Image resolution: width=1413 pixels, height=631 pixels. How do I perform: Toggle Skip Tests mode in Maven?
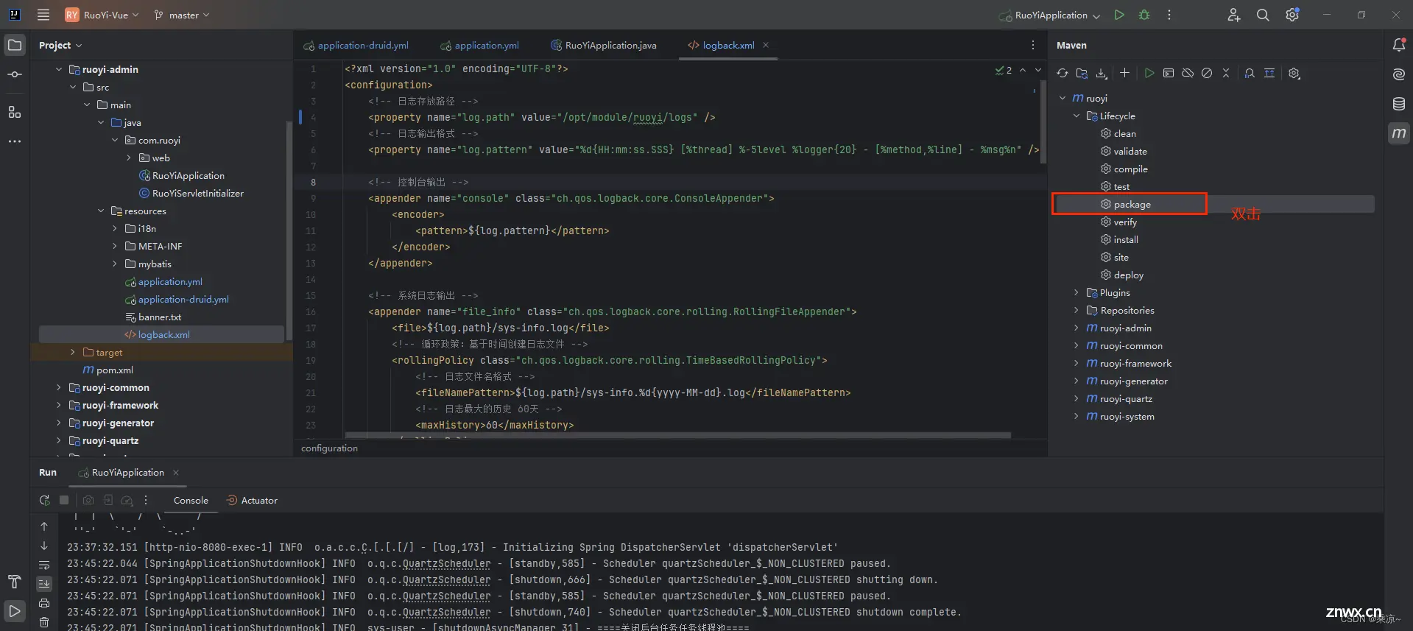1207,73
